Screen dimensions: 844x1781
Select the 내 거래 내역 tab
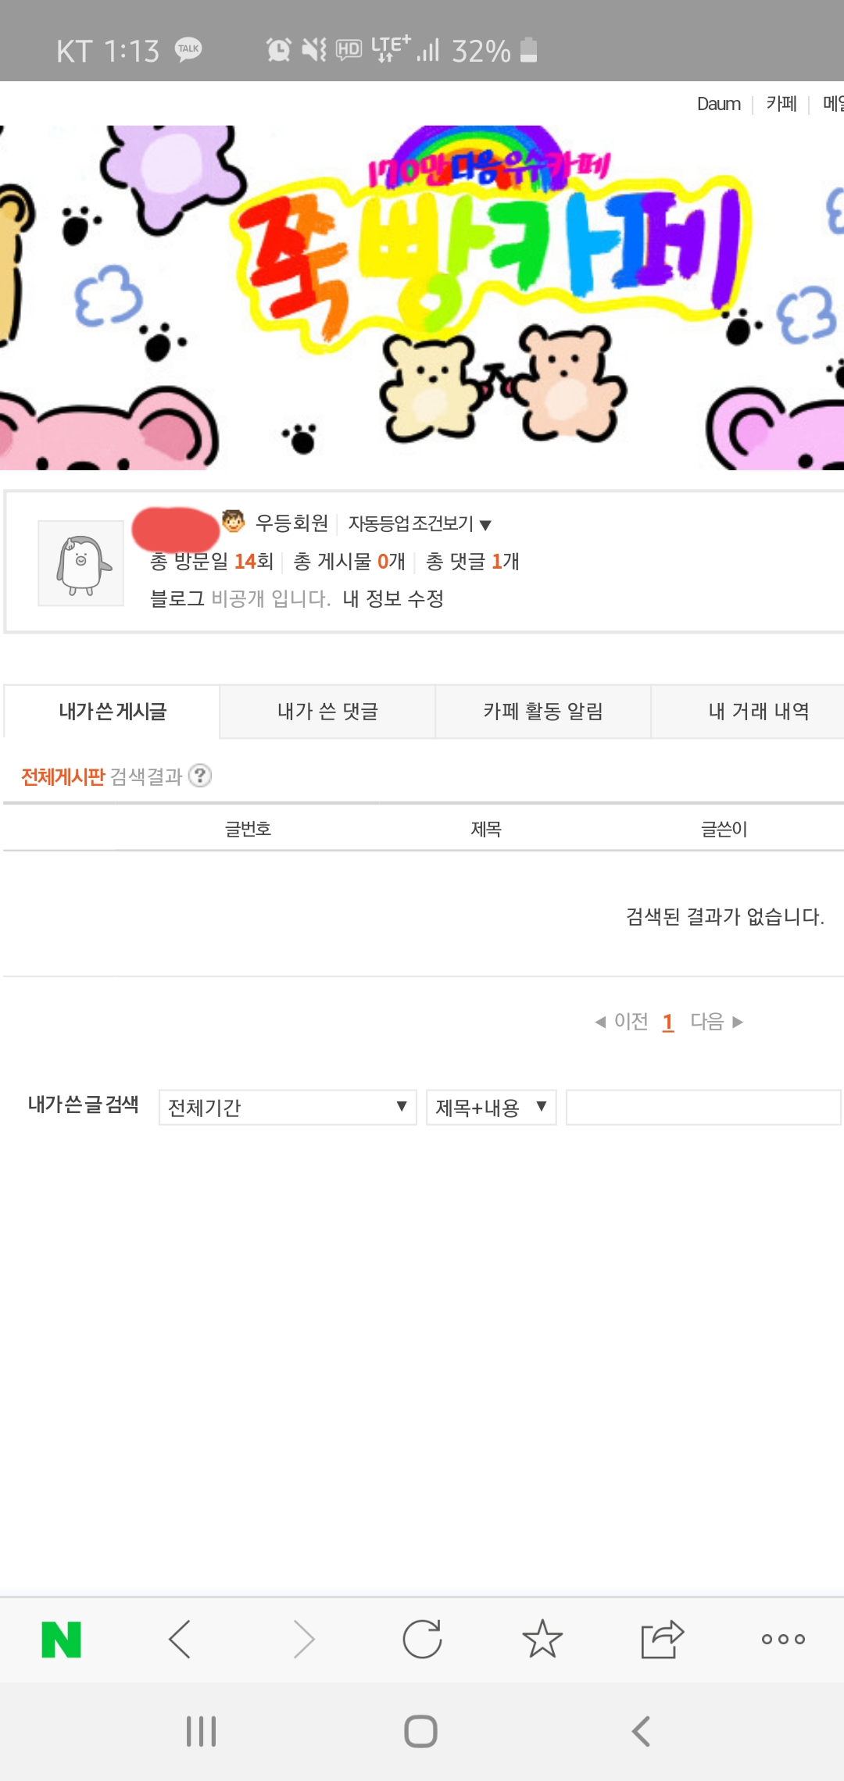(758, 712)
